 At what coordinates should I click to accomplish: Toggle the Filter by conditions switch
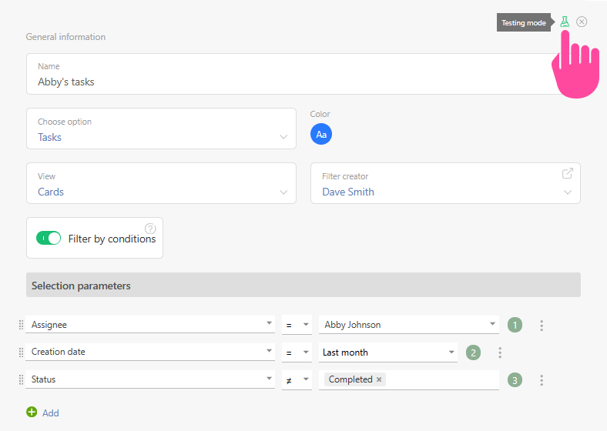49,239
